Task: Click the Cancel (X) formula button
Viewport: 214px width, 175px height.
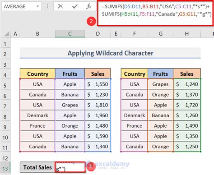Action: [60, 6]
